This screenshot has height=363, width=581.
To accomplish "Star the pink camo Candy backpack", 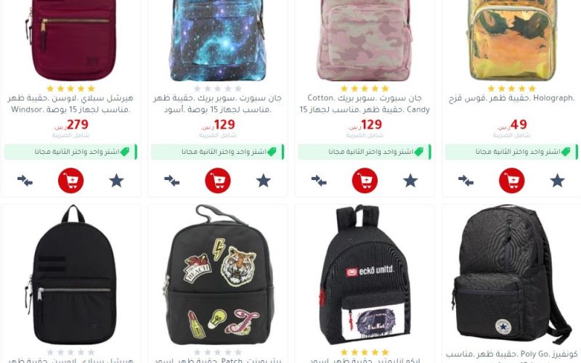I will [x=410, y=181].
